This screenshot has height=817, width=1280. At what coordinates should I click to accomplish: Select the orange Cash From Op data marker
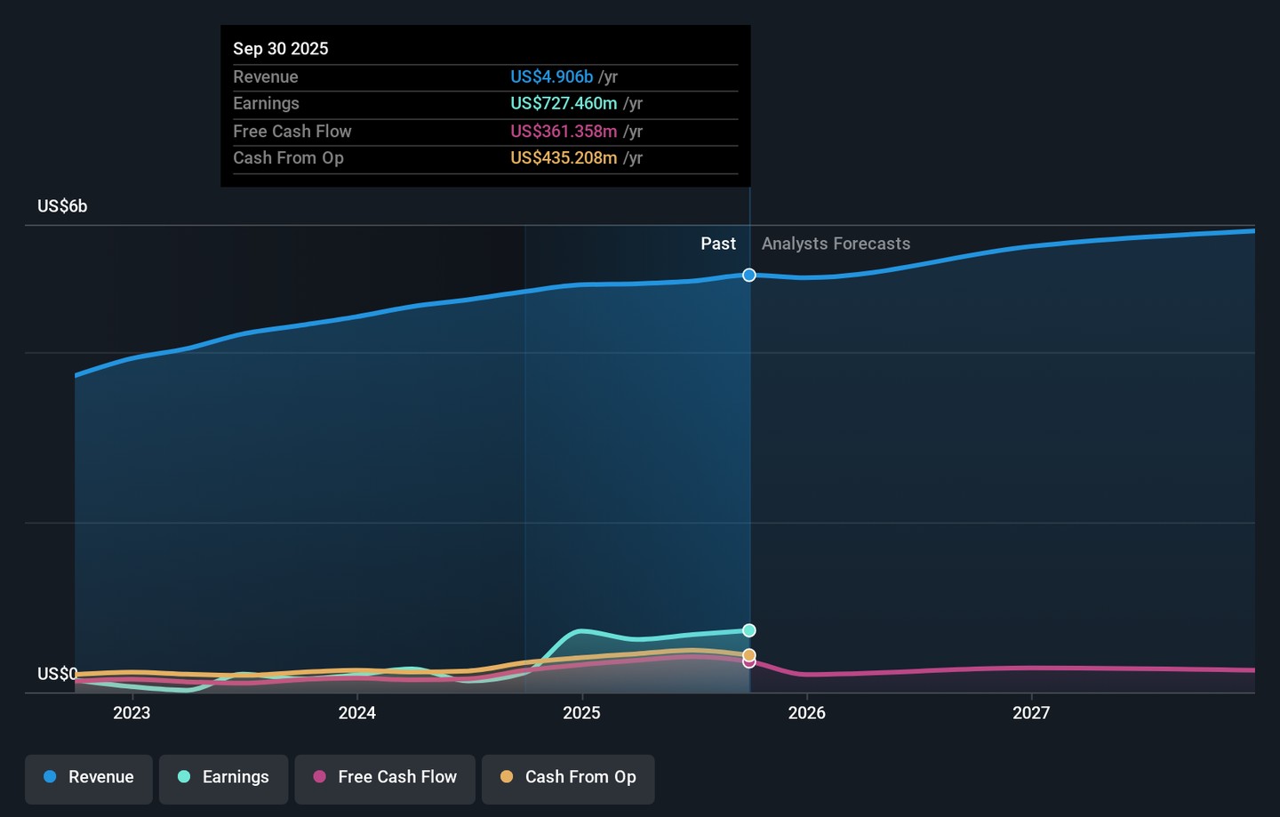coord(749,654)
